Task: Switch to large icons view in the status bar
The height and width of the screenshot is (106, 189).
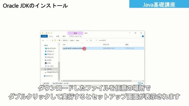Action: pos(142,83)
